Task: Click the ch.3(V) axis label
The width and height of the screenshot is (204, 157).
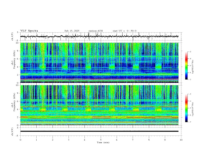Action: [12, 132]
